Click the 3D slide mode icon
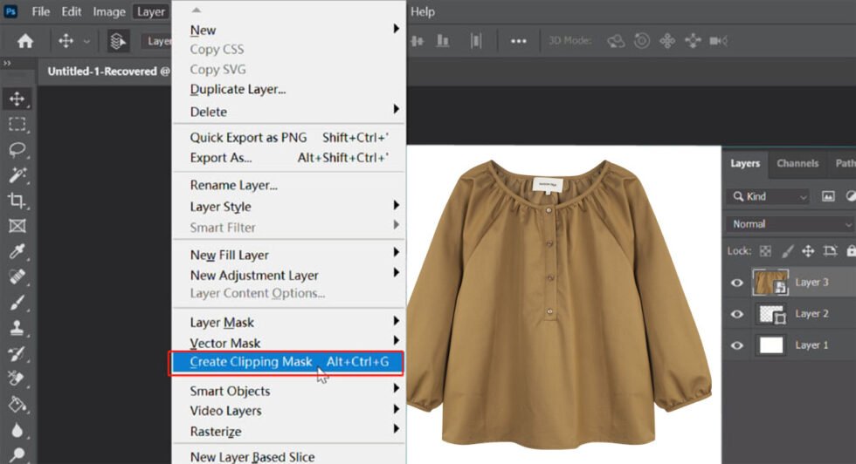 (x=693, y=41)
